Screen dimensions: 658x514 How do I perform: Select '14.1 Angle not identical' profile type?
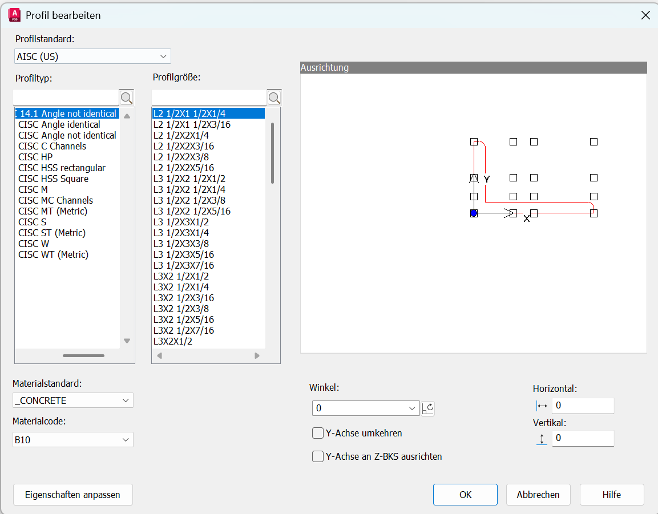coord(67,114)
